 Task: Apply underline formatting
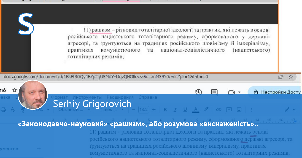(x=185, y=110)
